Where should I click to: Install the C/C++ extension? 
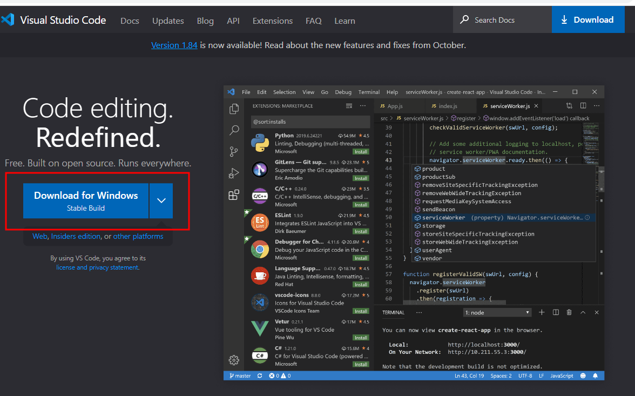point(361,205)
